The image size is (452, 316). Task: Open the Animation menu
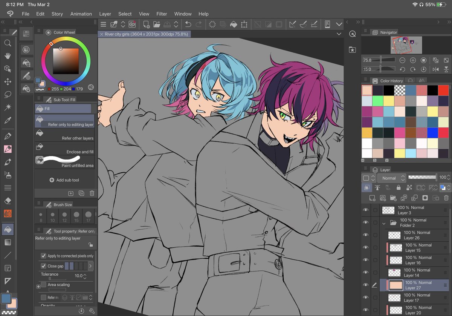[x=81, y=14]
